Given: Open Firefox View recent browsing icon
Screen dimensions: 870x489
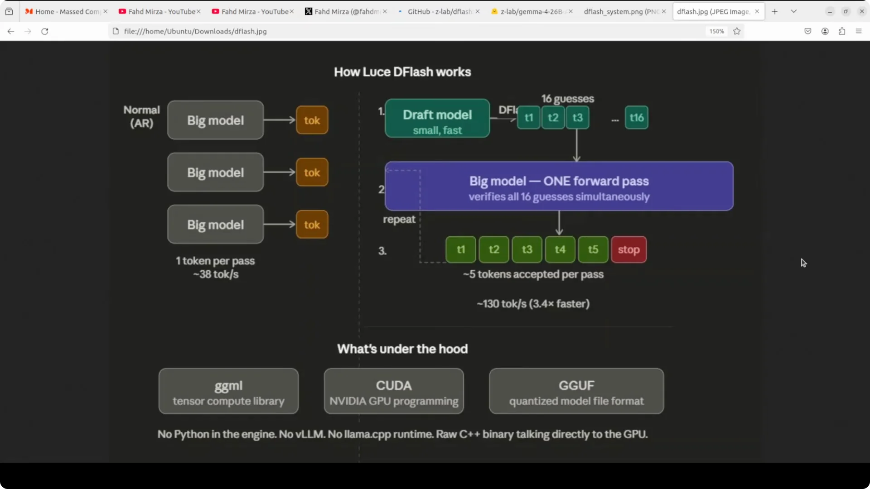Looking at the screenshot, I should pos(9,11).
